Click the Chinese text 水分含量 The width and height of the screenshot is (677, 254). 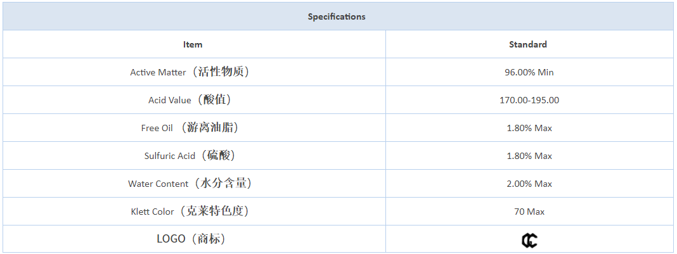(223, 183)
